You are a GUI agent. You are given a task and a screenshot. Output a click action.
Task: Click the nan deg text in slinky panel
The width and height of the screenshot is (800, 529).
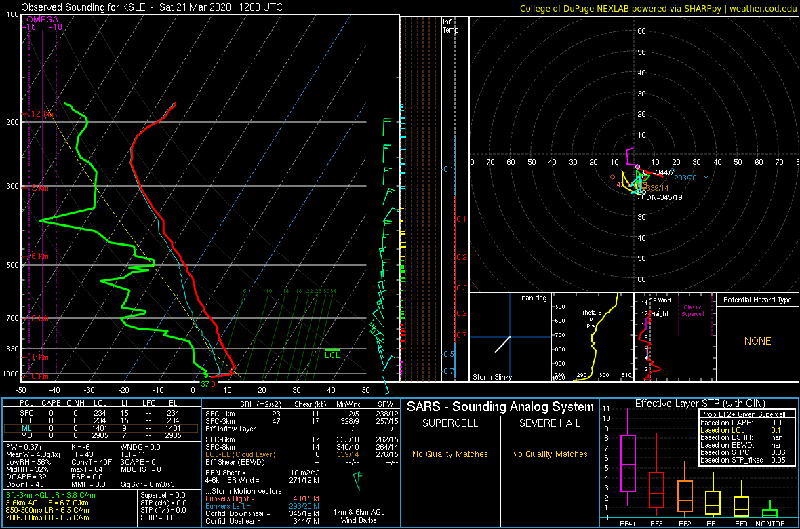(534, 298)
